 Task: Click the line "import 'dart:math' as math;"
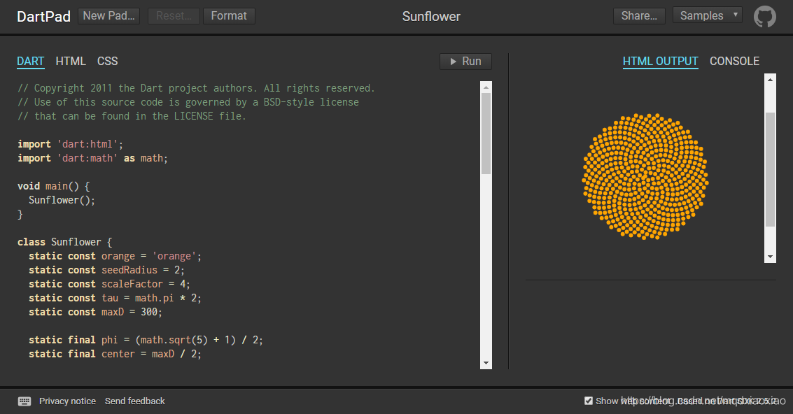92,158
